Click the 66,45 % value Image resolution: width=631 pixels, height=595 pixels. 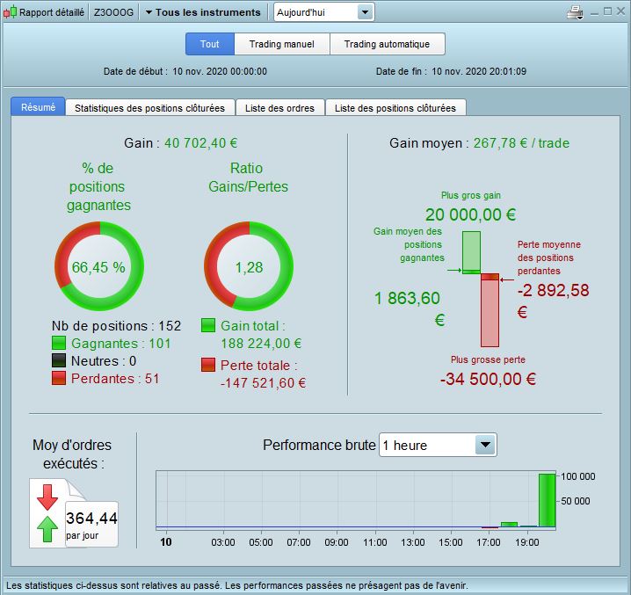(x=98, y=267)
